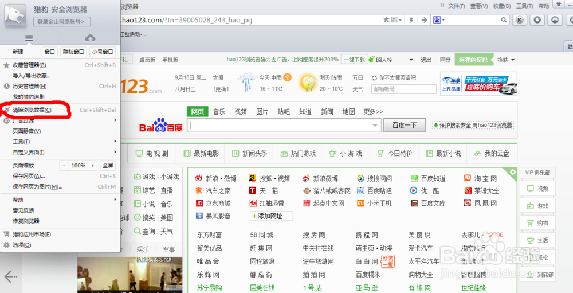This screenshot has width=573, height=293.
Task: Click the leopard browser logo
Action: 15,15
